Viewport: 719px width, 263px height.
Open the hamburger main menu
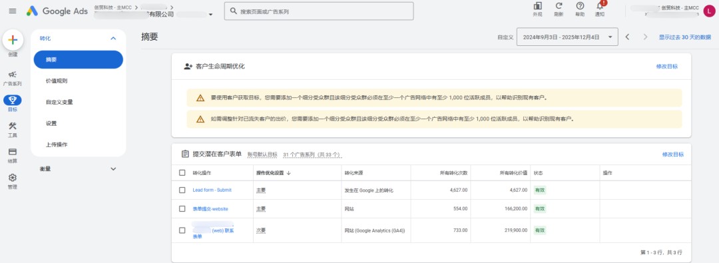pyautogui.click(x=13, y=11)
